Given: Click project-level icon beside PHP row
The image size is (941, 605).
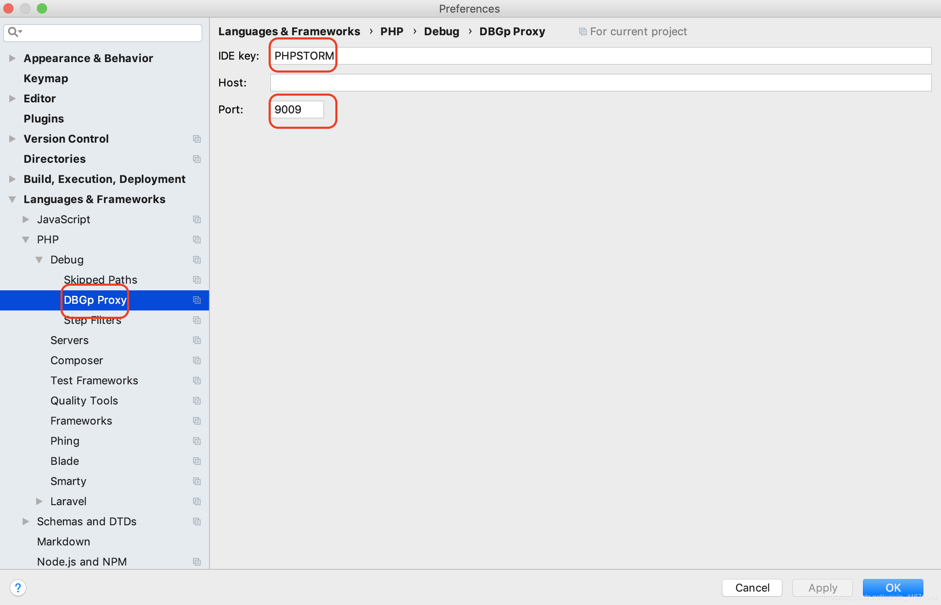Looking at the screenshot, I should 197,240.
